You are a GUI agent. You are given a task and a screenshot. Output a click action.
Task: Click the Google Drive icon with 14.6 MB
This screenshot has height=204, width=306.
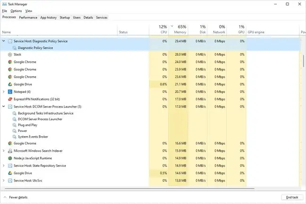tap(10, 173)
